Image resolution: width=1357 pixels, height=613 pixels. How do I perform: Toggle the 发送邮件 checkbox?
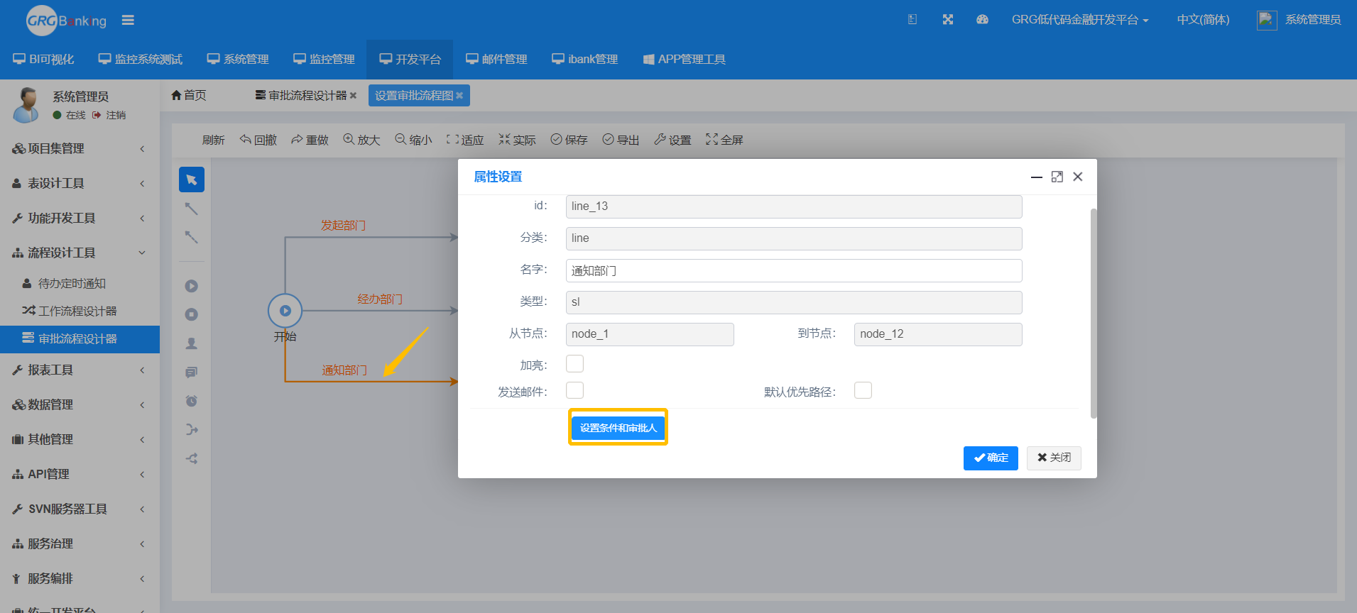click(x=574, y=391)
